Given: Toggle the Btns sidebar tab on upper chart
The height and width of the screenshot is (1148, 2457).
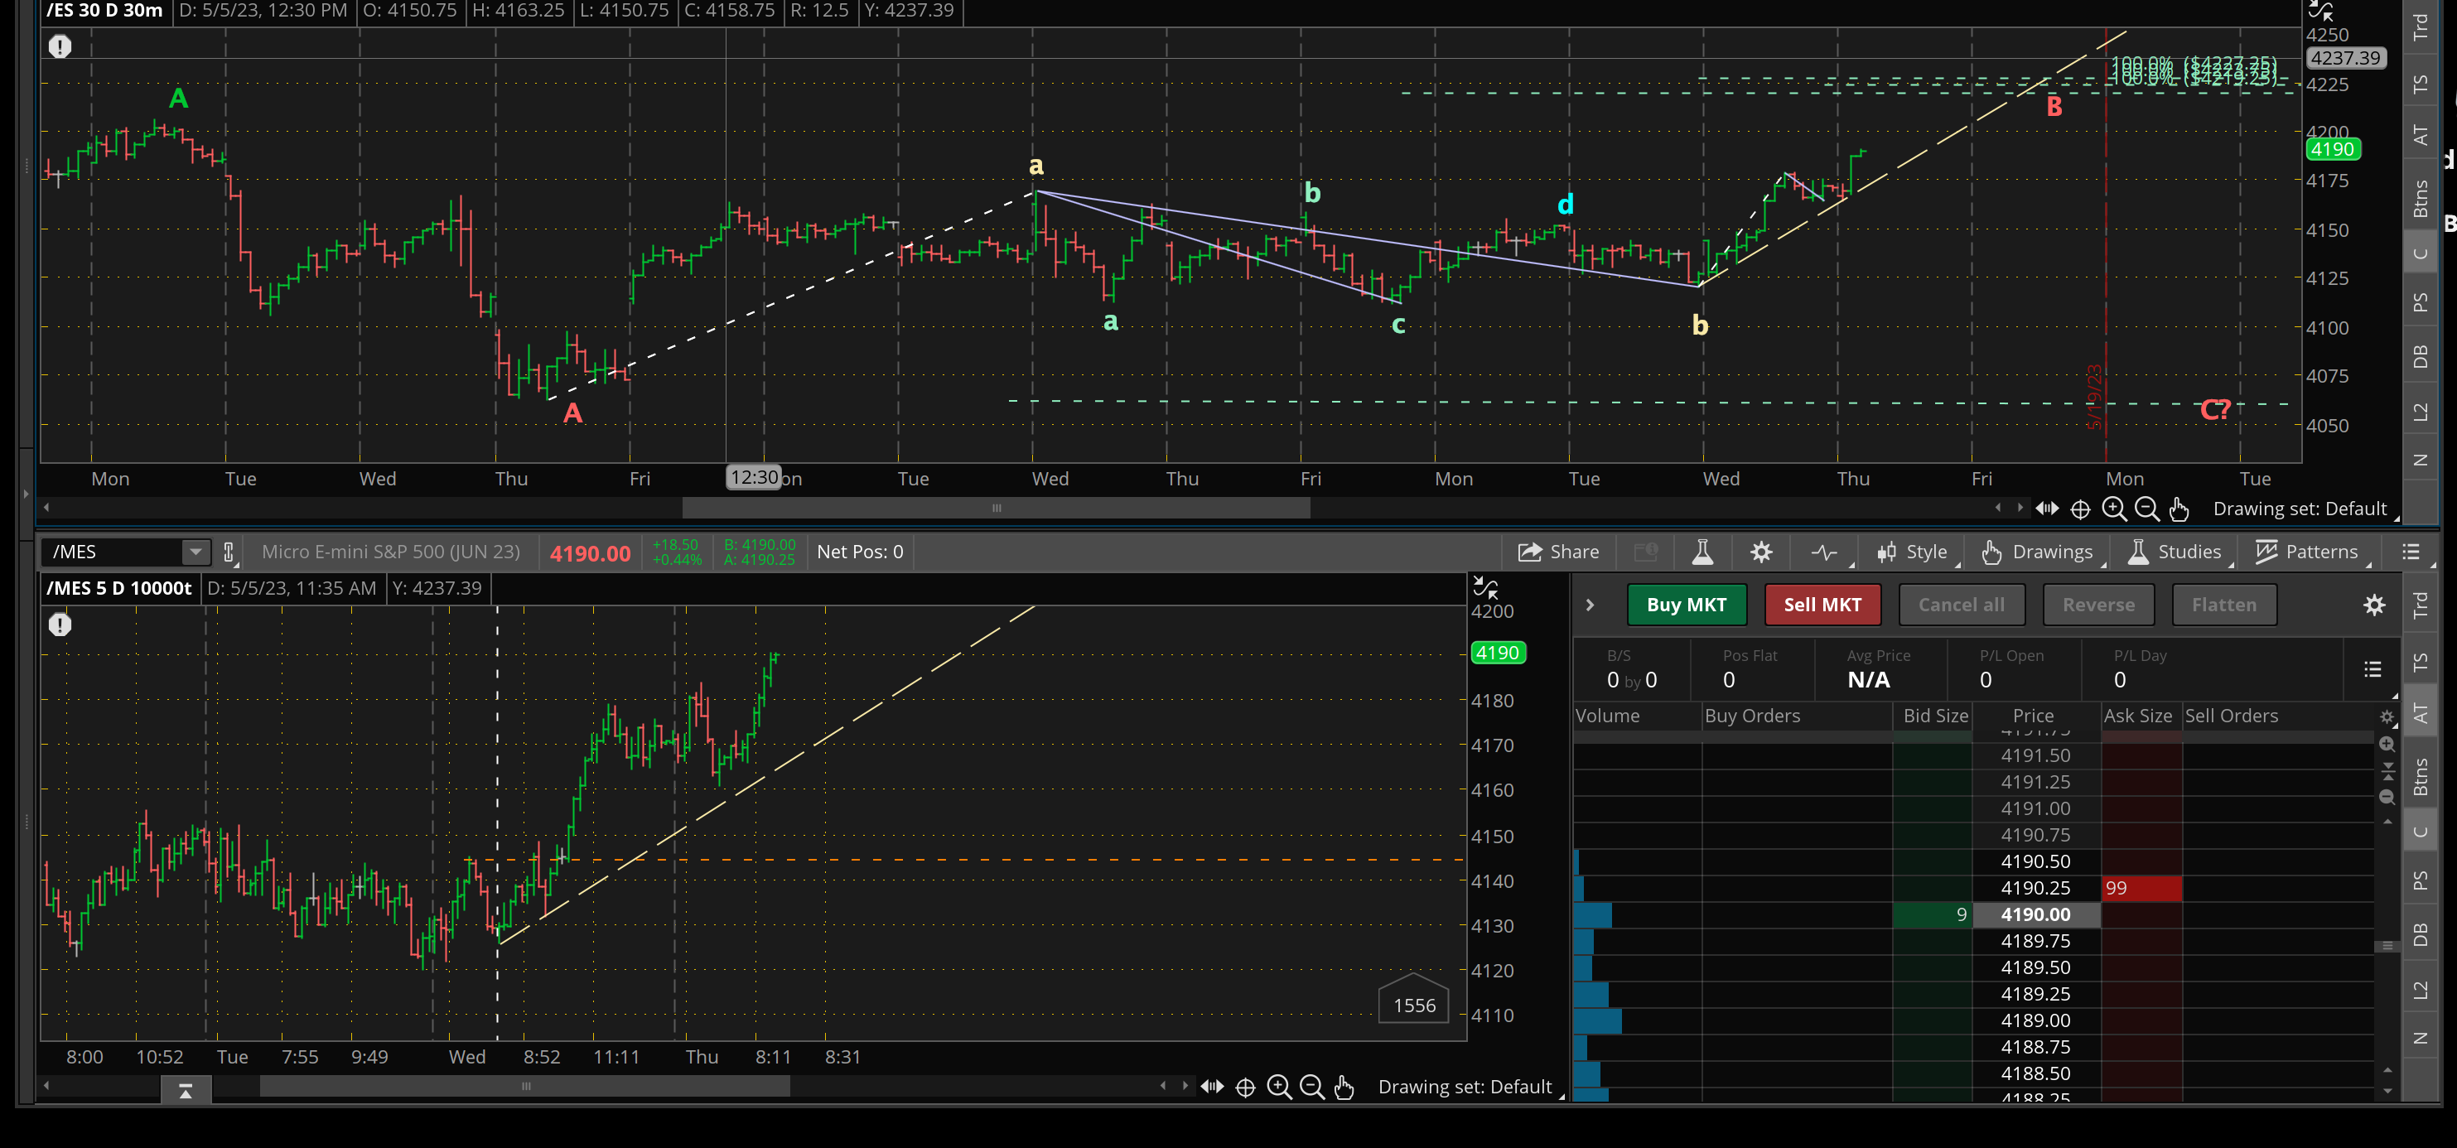Looking at the screenshot, I should pyautogui.click(x=2421, y=198).
